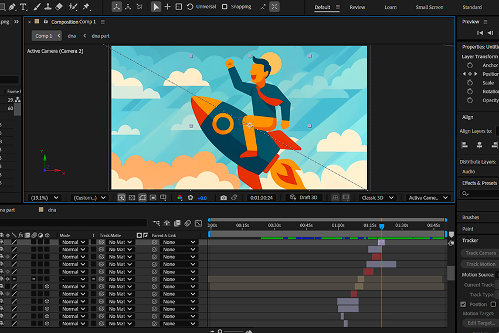Open the Active Camera view dropdown
499x333 pixels.
[x=427, y=198]
